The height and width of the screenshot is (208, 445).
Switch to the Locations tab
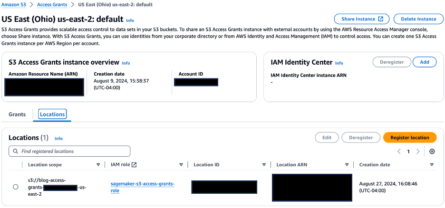coord(52,114)
